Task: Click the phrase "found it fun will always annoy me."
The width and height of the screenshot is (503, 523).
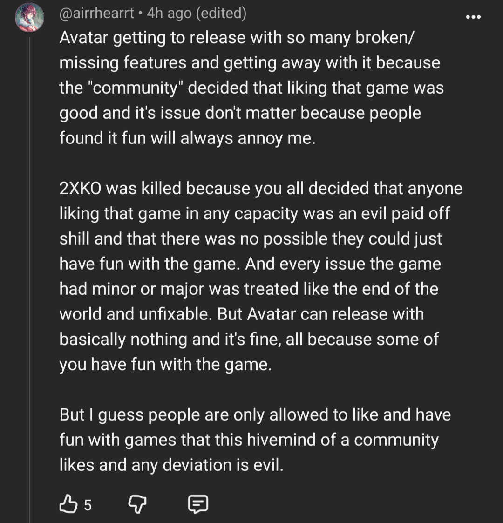Action: (x=187, y=138)
